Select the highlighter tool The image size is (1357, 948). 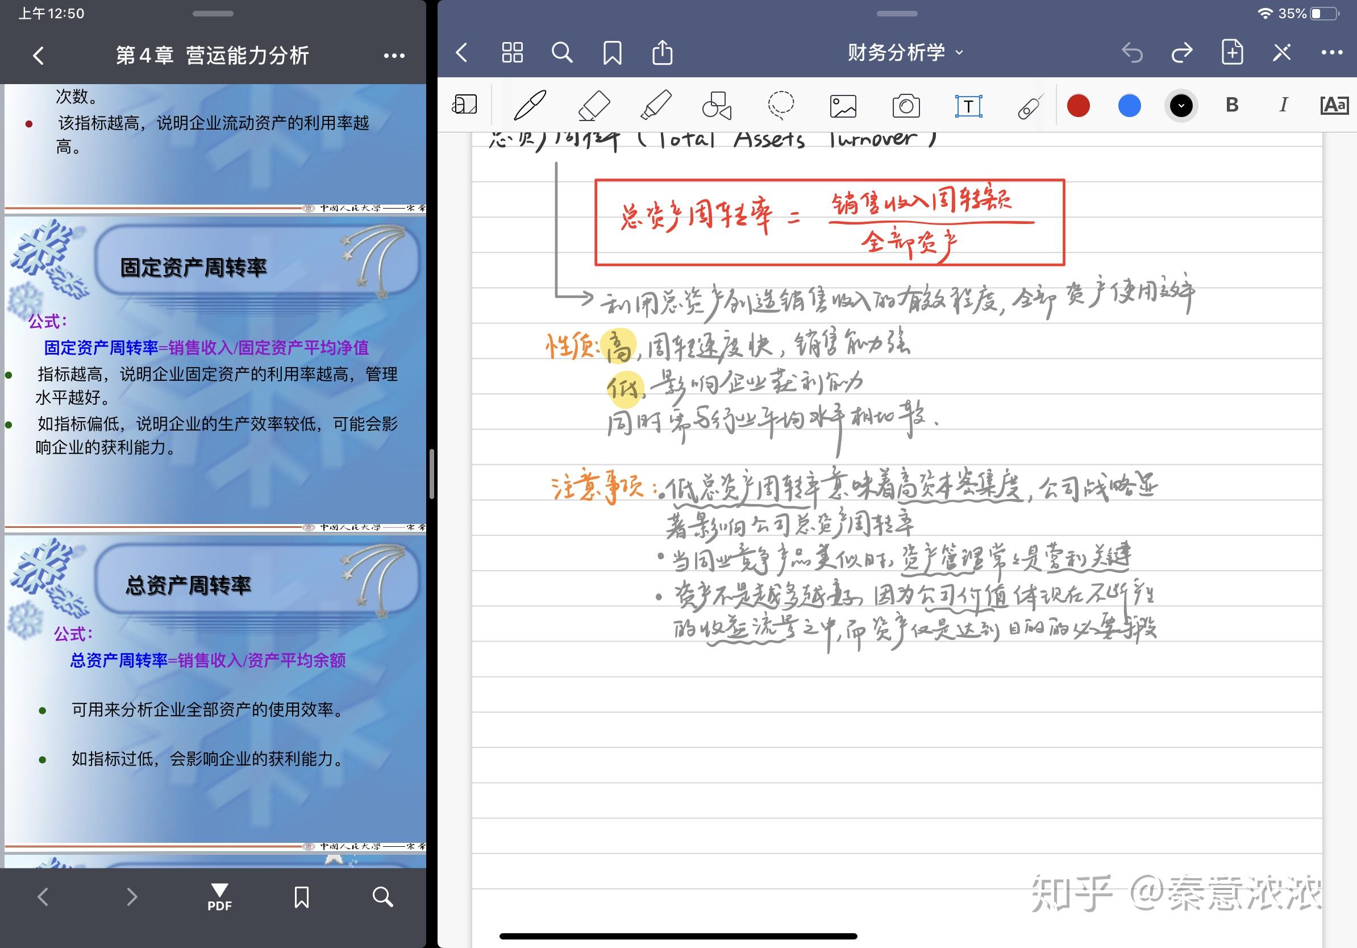(x=656, y=106)
